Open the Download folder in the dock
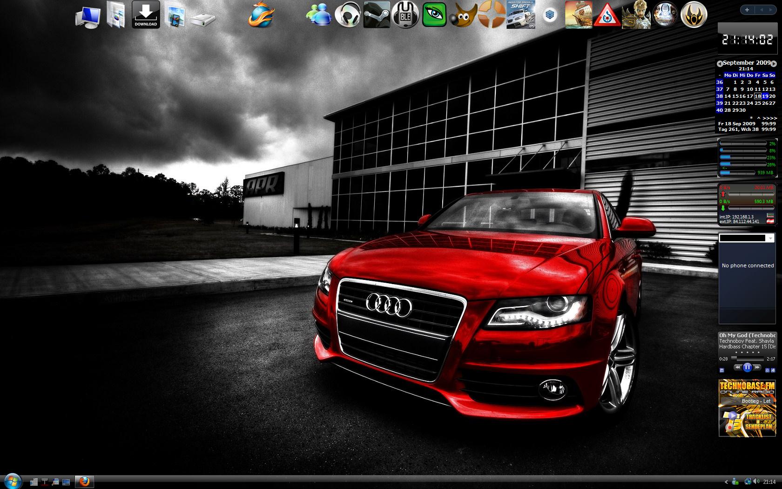 point(146,14)
